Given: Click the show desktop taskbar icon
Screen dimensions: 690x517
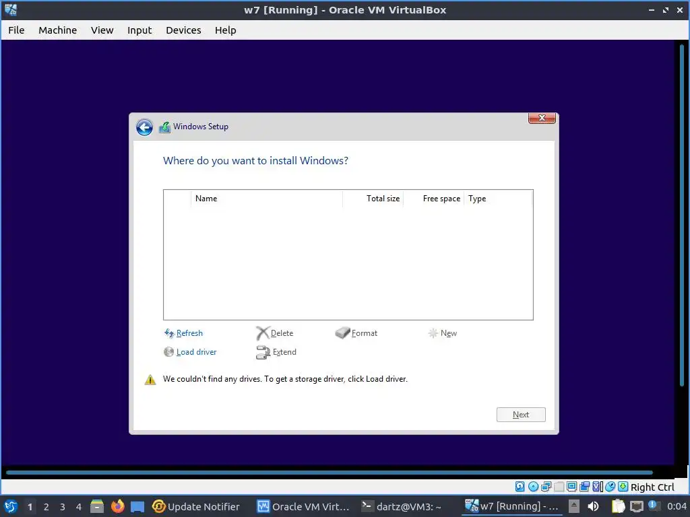Looking at the screenshot, I should click(137, 507).
